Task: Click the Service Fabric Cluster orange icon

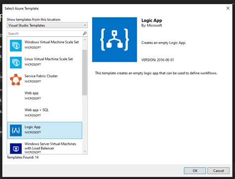Action: (x=16, y=80)
